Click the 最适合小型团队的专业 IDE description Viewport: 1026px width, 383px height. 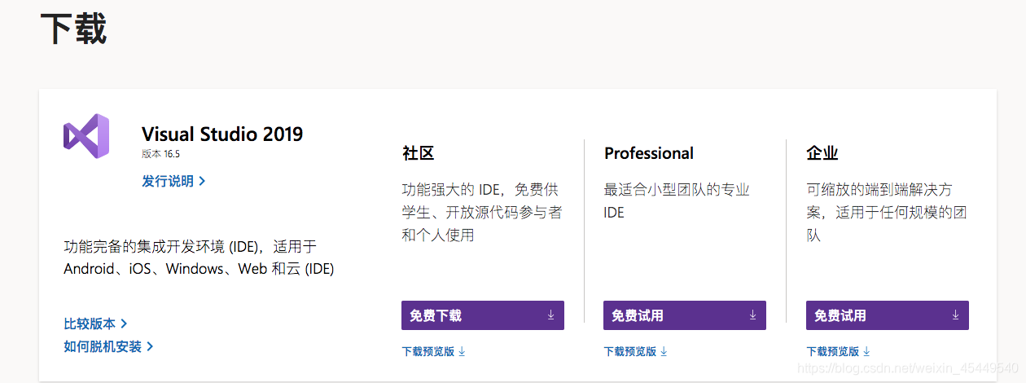[x=677, y=201]
